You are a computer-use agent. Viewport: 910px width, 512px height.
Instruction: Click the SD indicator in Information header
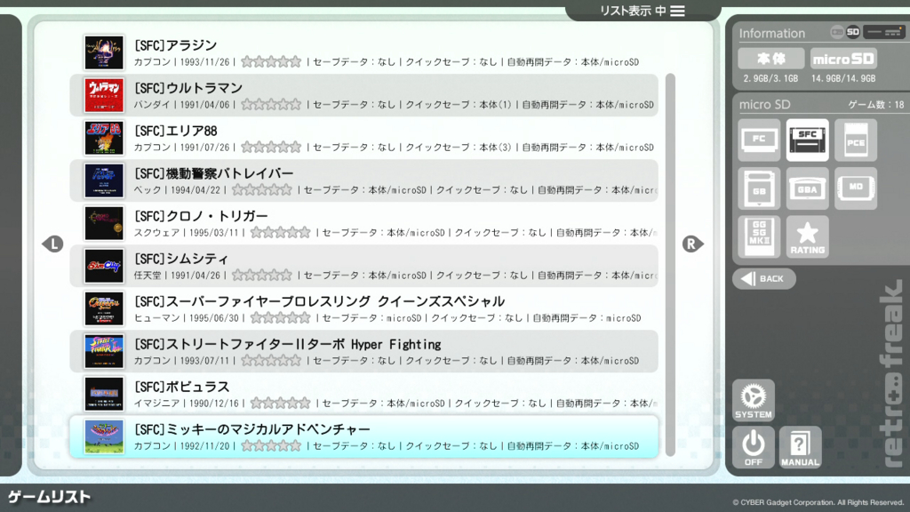point(852,32)
